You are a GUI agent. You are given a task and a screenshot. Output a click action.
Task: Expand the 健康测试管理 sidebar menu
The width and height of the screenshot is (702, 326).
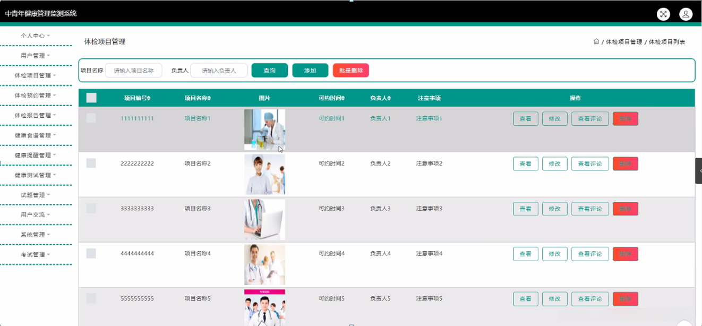pyautogui.click(x=36, y=175)
